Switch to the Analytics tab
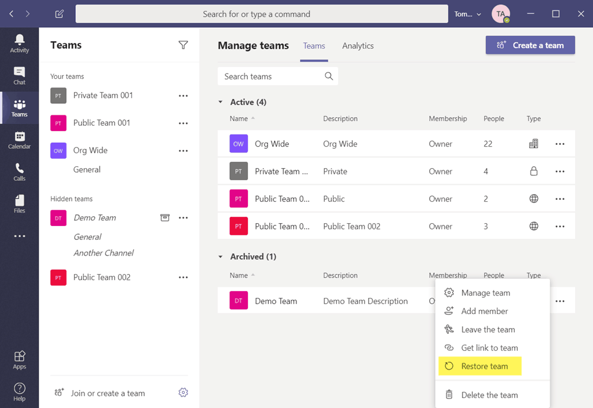593x408 pixels. 357,46
